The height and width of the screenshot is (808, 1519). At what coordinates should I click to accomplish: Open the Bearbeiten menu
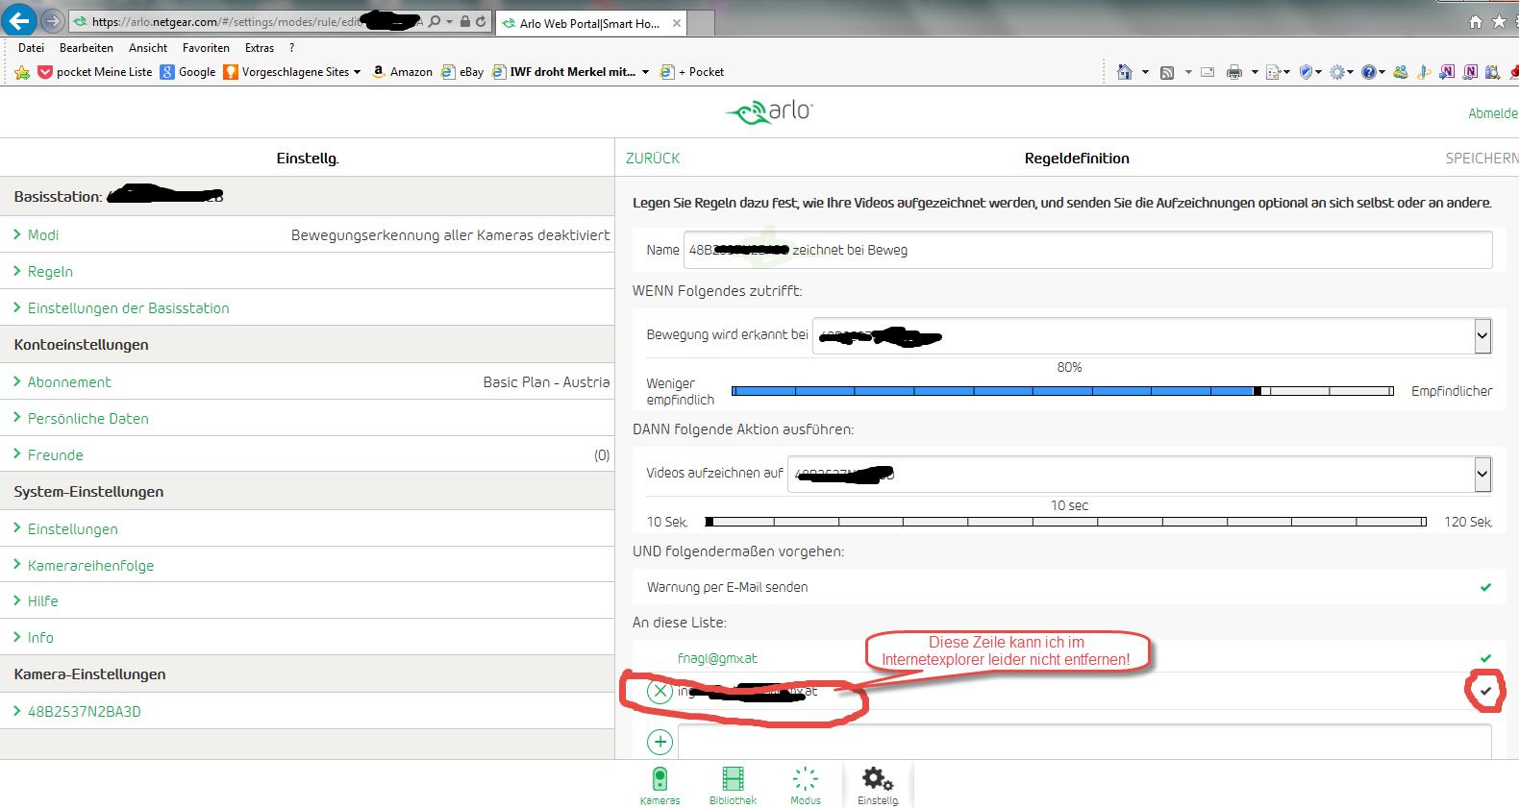point(86,47)
